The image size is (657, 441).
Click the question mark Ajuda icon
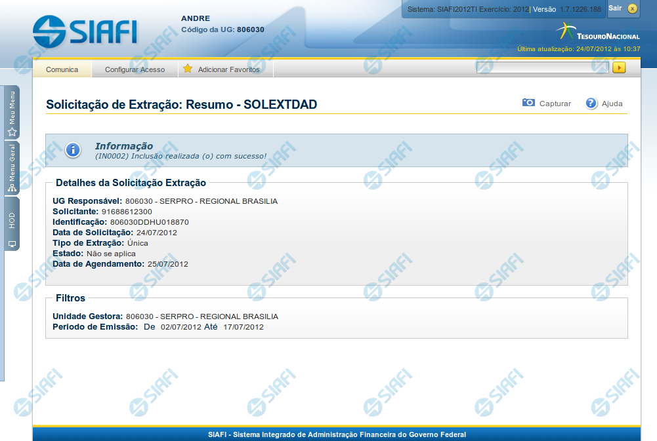tap(591, 103)
